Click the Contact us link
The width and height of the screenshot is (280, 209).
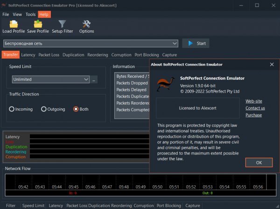pos(255,108)
